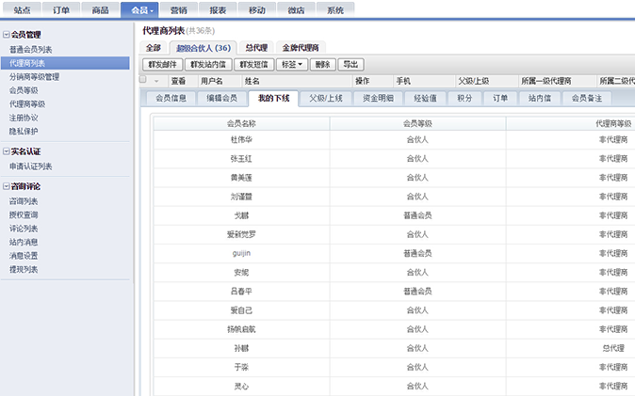635x396 pixels.
Task: Click the 删除 button
Action: 323,65
